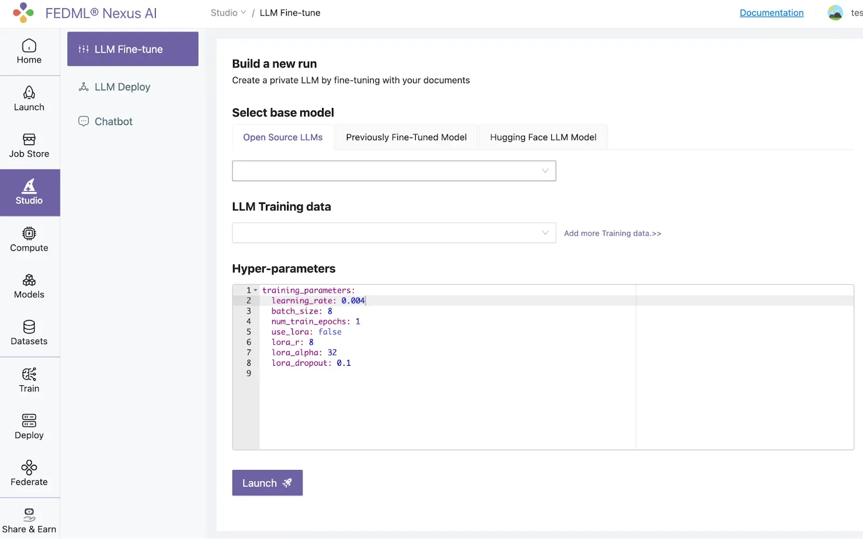Image resolution: width=863 pixels, height=539 pixels.
Task: Click the user avatar icon
Action: click(835, 13)
